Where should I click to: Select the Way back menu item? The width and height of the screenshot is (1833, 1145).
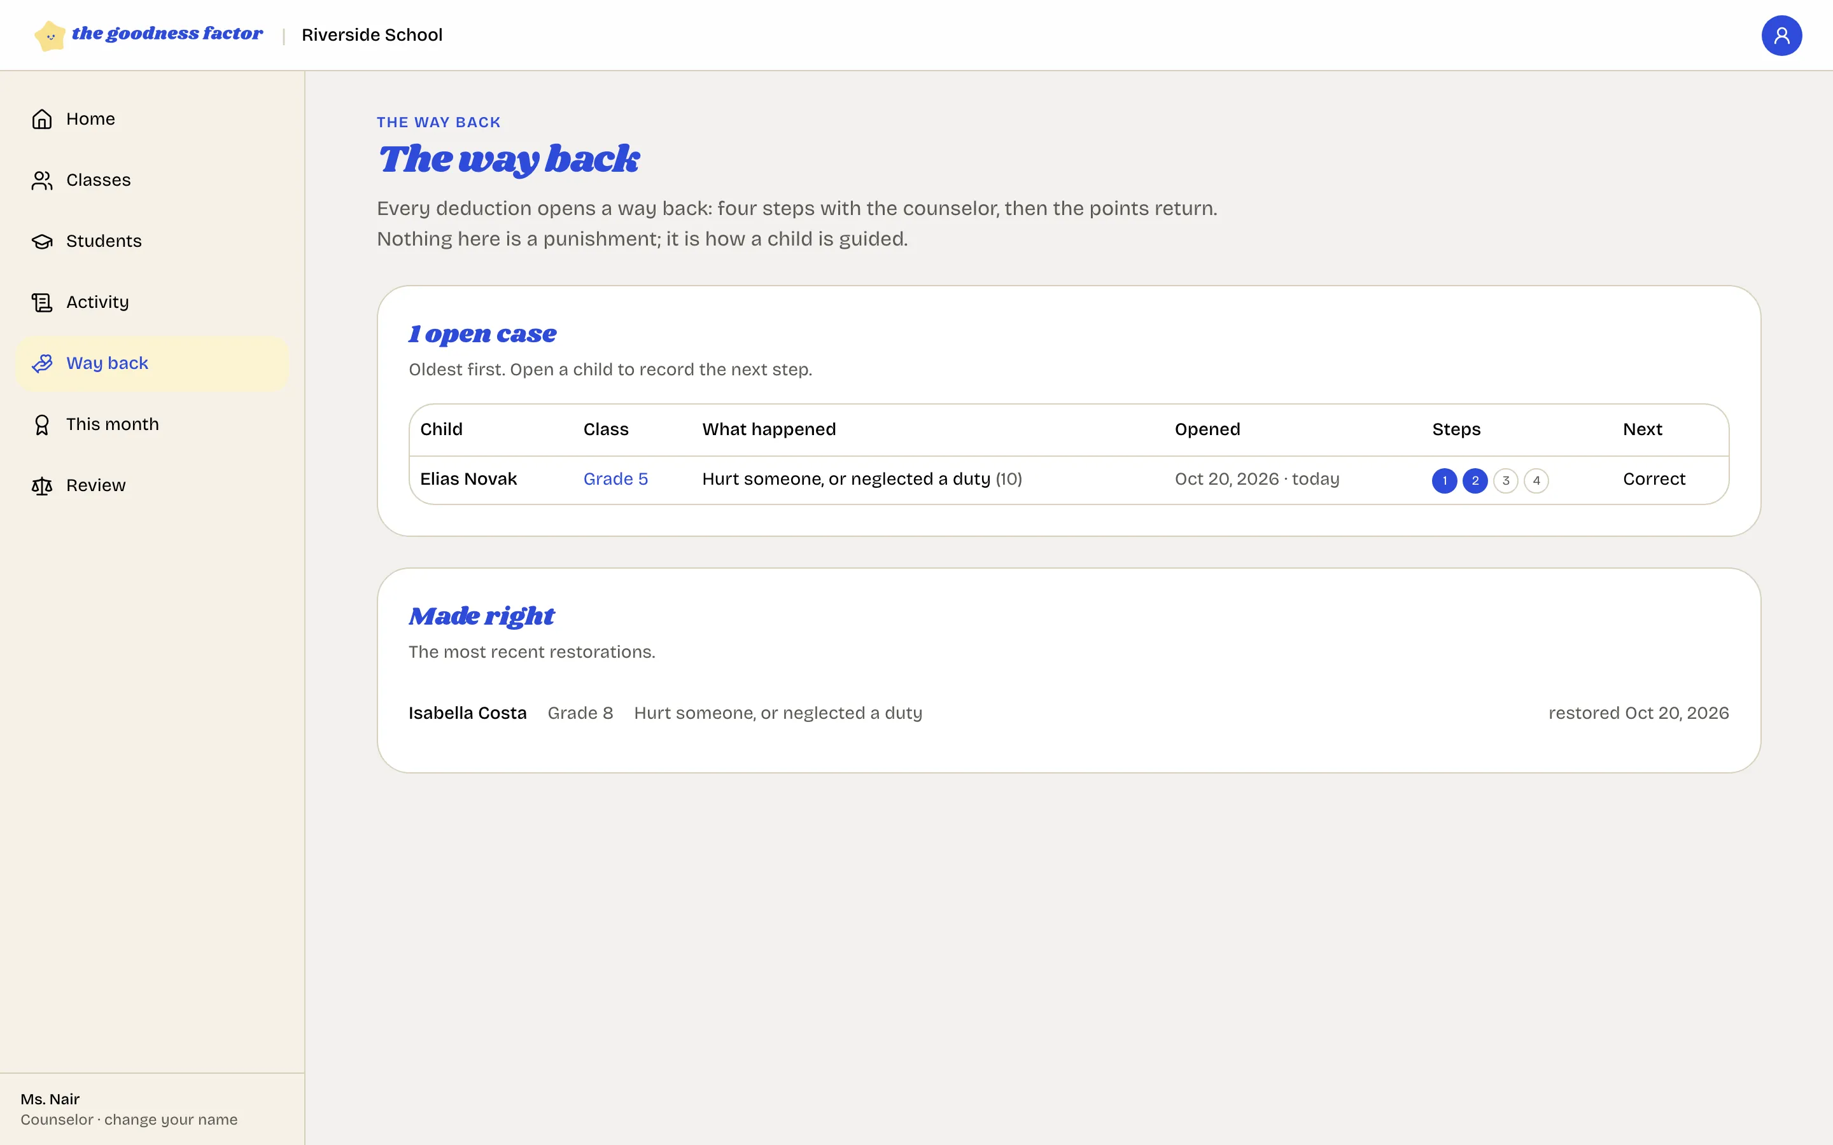point(152,363)
